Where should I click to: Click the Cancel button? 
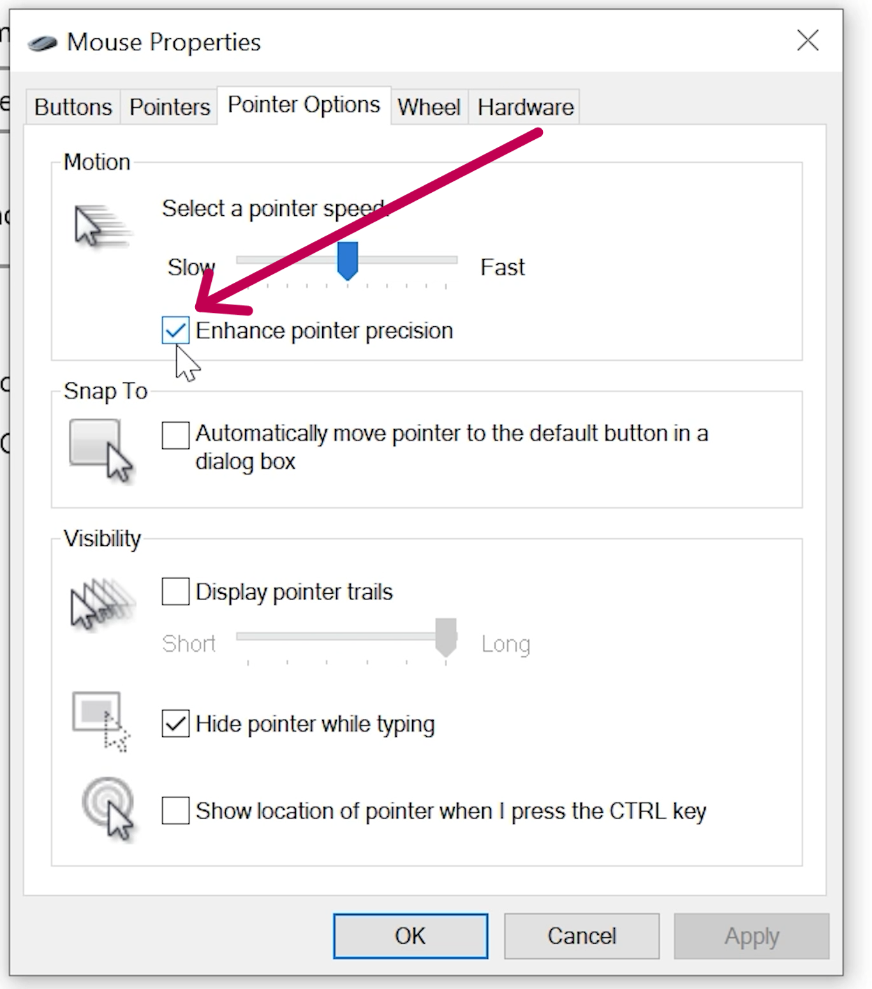(582, 936)
